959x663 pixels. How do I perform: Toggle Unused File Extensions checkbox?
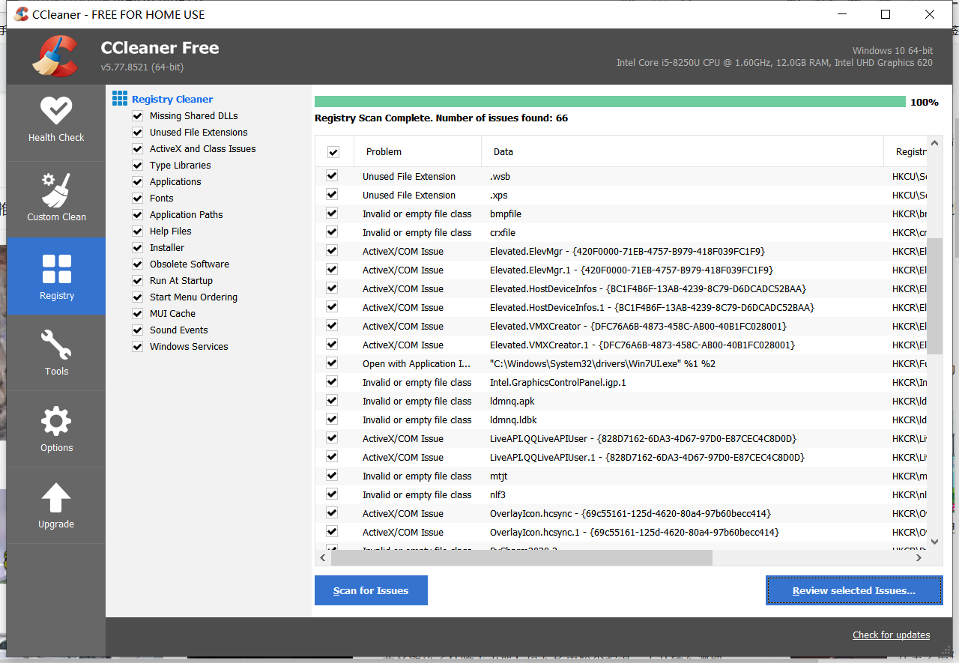(x=137, y=133)
